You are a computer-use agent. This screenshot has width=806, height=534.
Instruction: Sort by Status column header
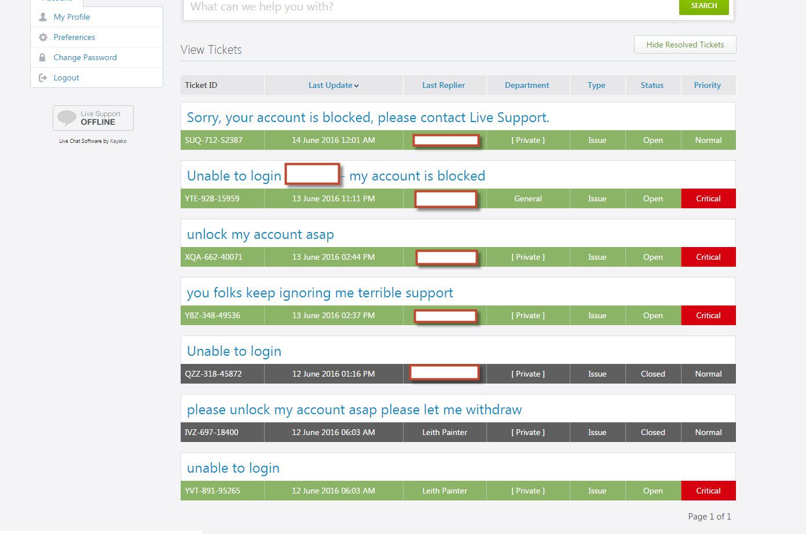(652, 85)
